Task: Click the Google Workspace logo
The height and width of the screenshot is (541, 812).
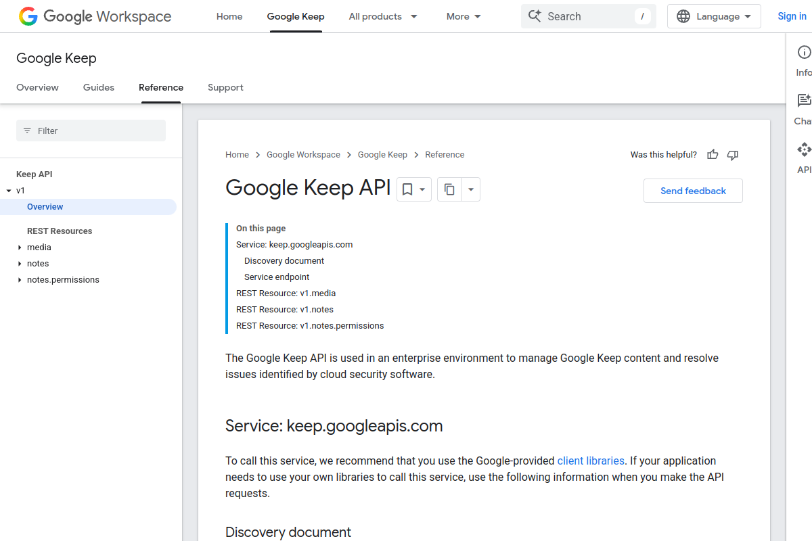Action: pos(95,16)
